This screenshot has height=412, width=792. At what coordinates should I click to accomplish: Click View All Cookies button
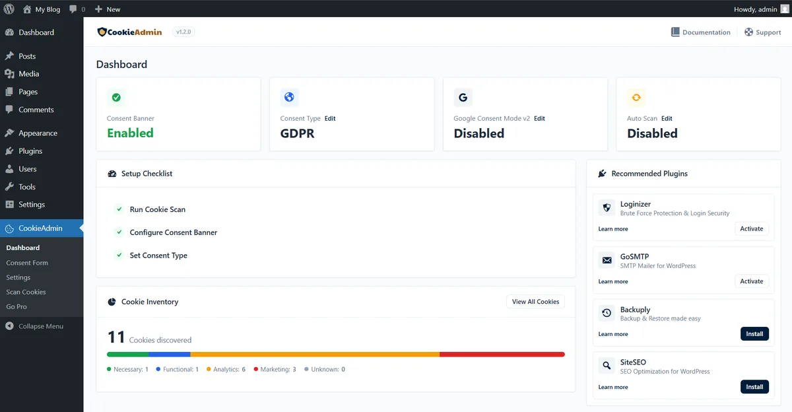(x=535, y=302)
